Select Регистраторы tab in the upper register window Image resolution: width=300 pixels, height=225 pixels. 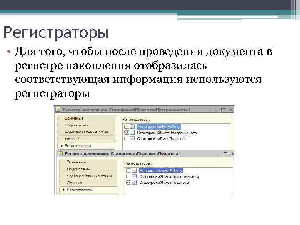pyautogui.click(x=86, y=146)
